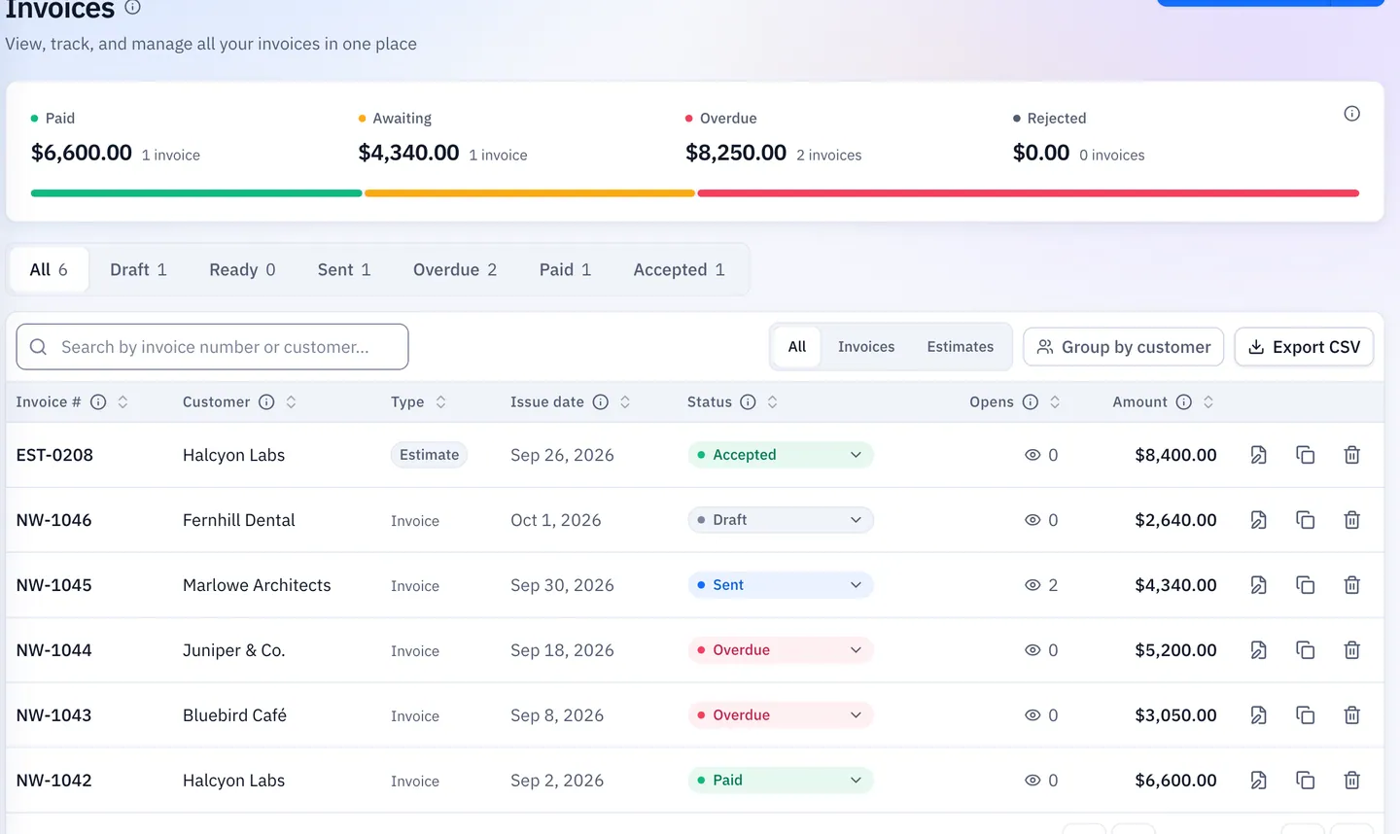Duplicate Bluebird Café invoice NW-1043
Viewport: 1400px width, 834px height.
[1305, 715]
